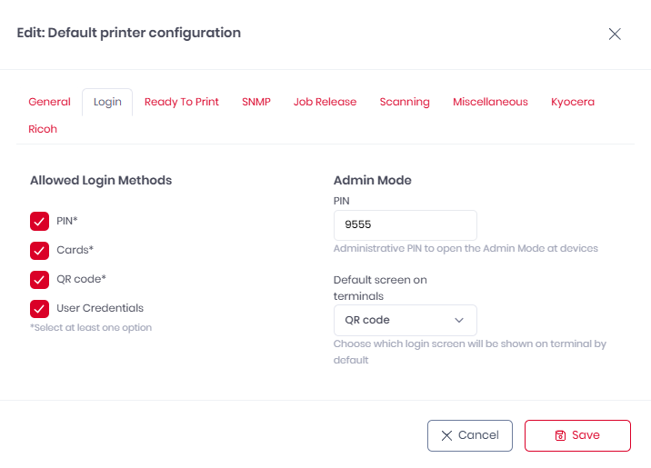
Task: Select the Miscellaneous tab
Action: 490,102
